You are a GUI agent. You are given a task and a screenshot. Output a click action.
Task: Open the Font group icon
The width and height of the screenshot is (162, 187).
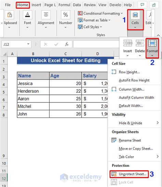click(27, 15)
